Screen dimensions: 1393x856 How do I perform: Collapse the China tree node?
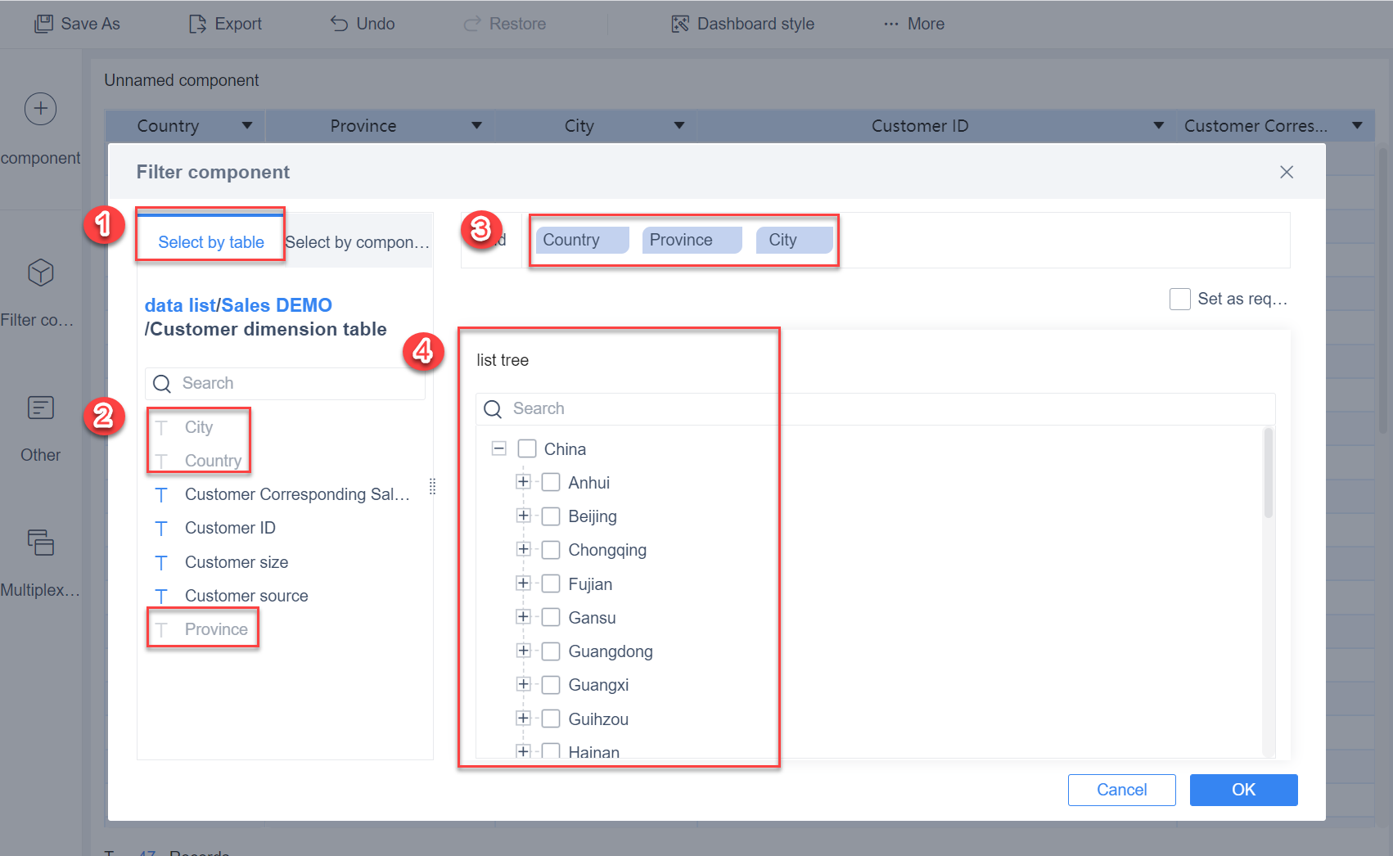(499, 448)
